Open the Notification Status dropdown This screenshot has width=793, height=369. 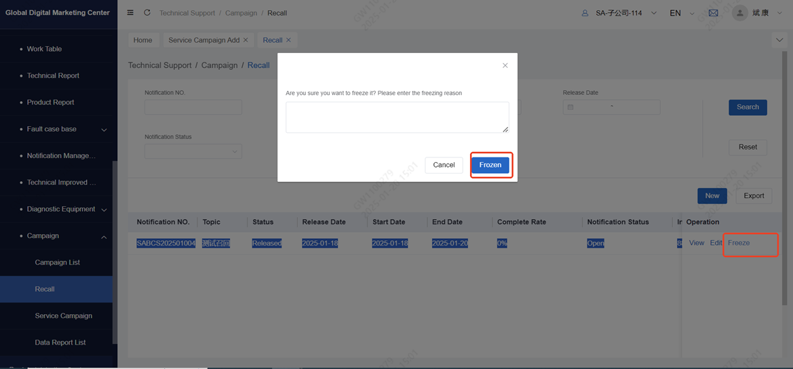(193, 151)
